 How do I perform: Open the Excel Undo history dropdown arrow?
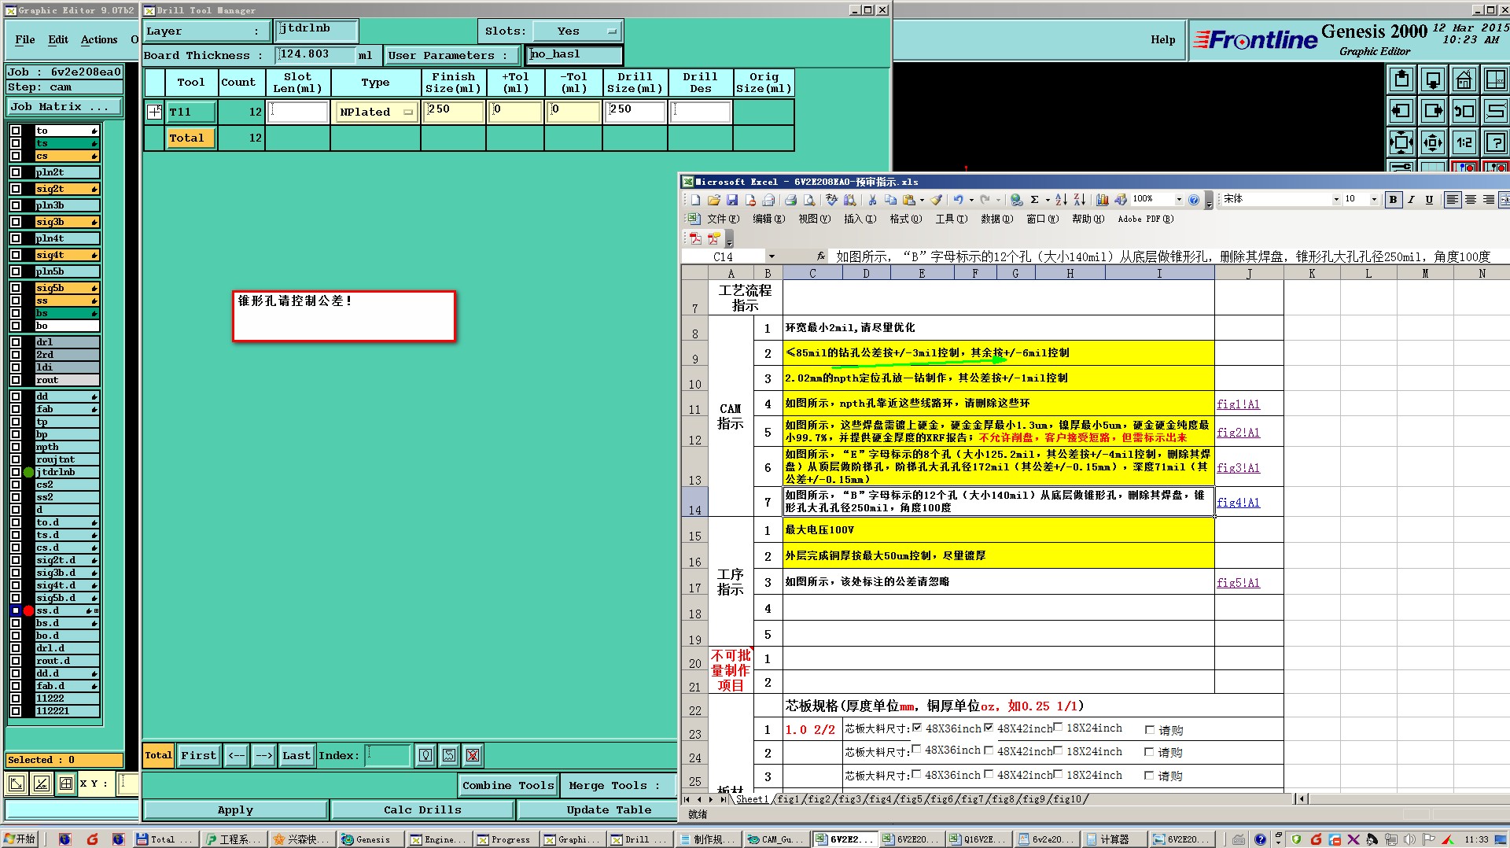(971, 200)
